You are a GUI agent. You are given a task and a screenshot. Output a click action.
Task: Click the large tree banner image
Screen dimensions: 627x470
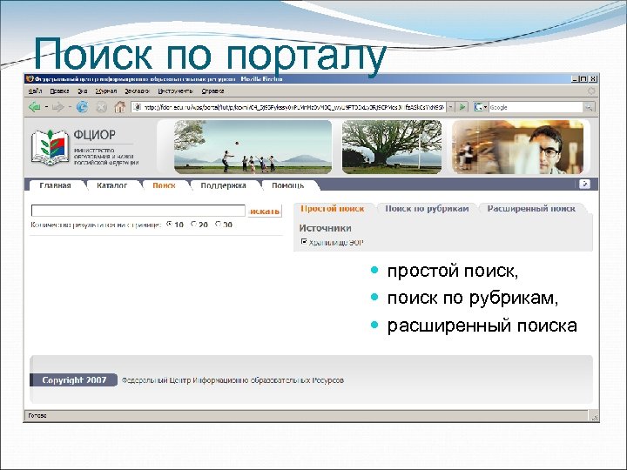(x=392, y=147)
